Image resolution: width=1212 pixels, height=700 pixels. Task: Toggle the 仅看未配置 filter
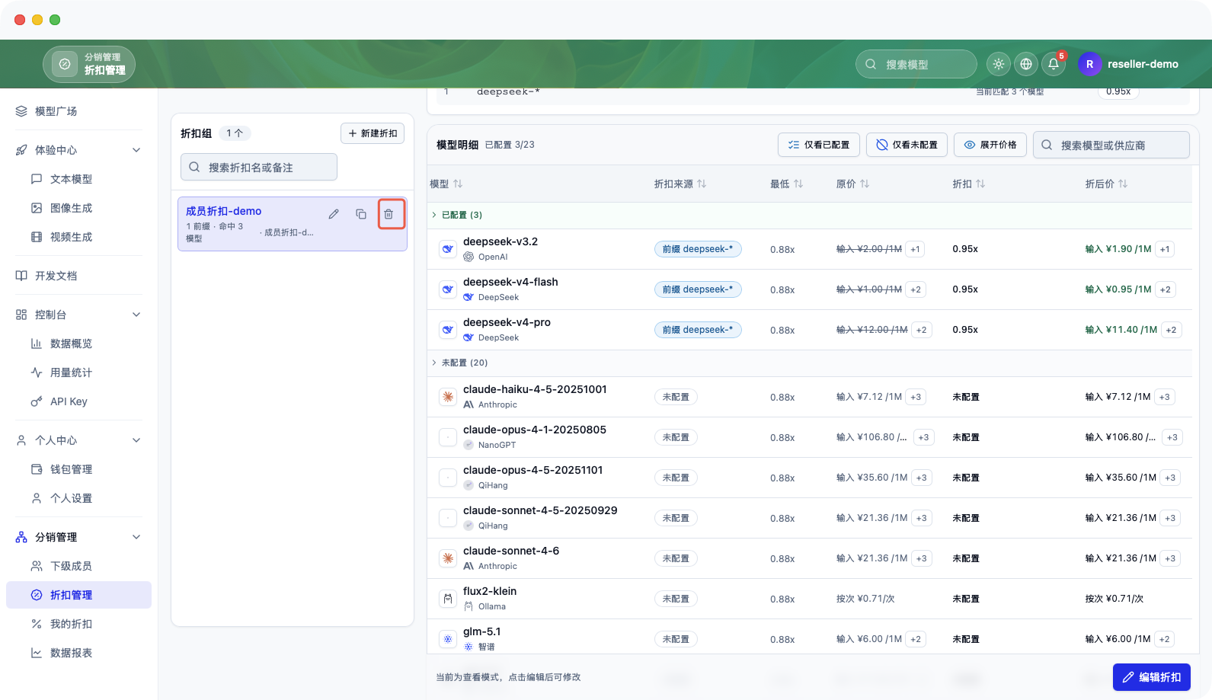[x=907, y=145]
